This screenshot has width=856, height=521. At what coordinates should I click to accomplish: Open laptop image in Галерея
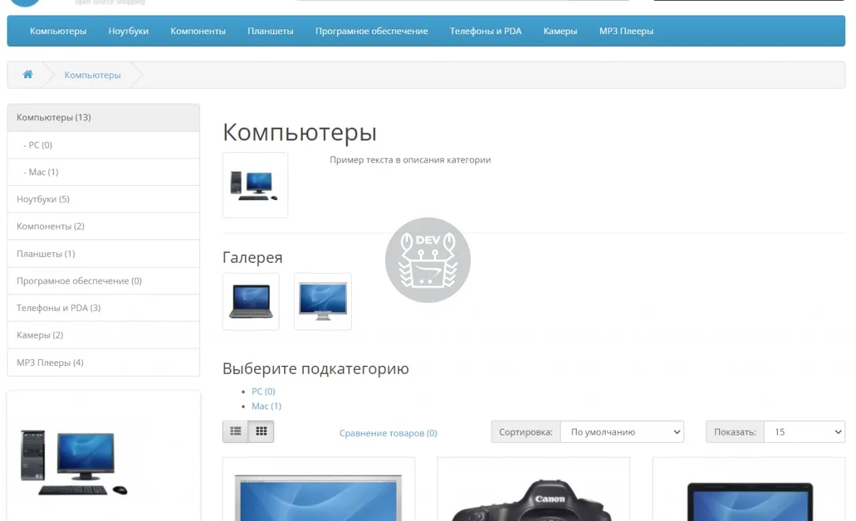251,302
